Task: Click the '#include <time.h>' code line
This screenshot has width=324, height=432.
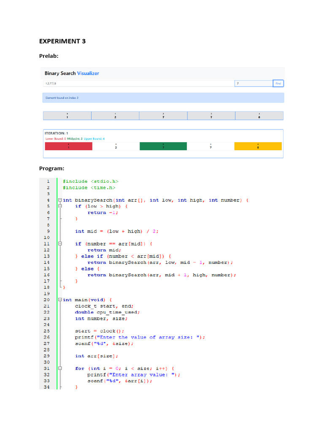Action: click(89, 188)
